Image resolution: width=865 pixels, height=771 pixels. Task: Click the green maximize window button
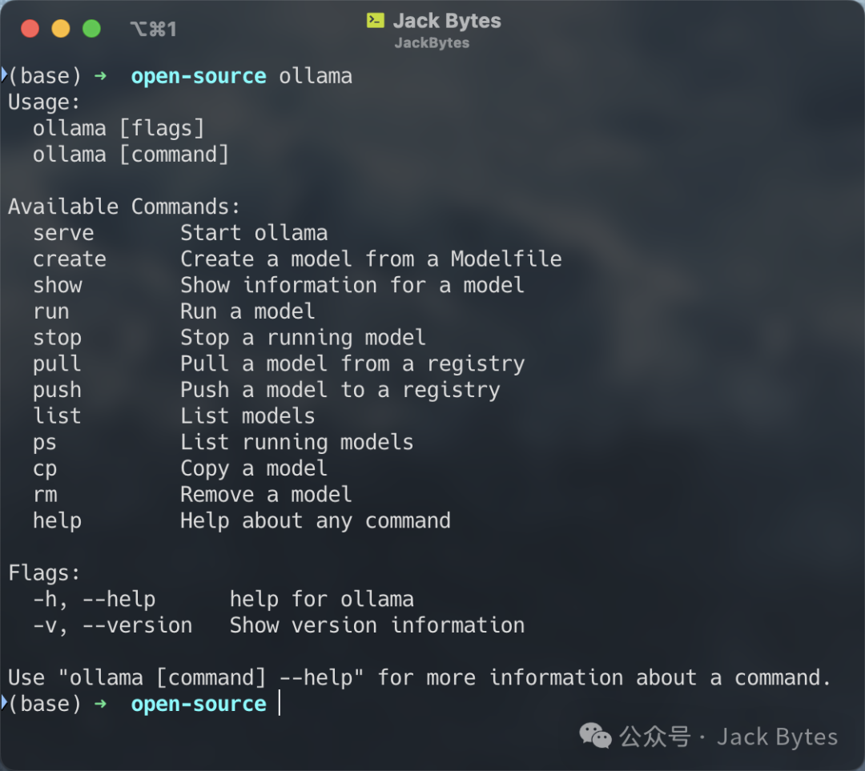(x=91, y=28)
